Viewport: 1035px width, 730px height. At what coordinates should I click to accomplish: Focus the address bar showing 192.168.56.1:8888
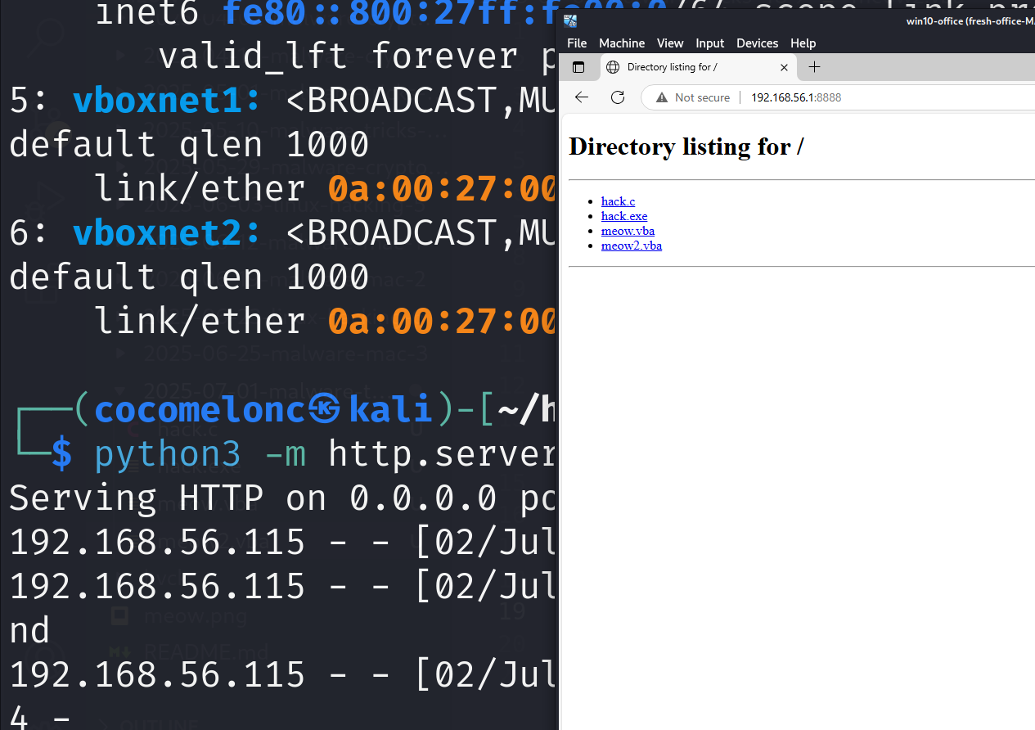coord(796,97)
